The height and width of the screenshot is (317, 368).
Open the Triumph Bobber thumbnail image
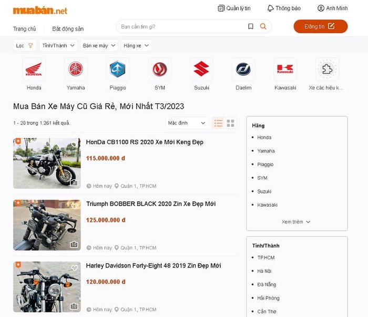47,225
